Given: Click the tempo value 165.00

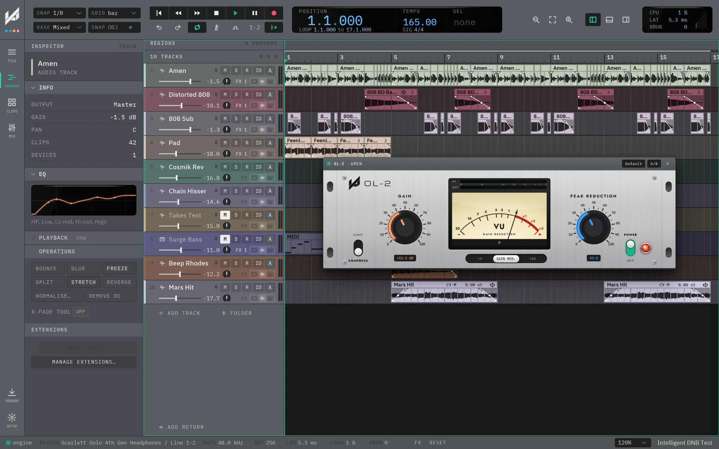Looking at the screenshot, I should [420, 22].
